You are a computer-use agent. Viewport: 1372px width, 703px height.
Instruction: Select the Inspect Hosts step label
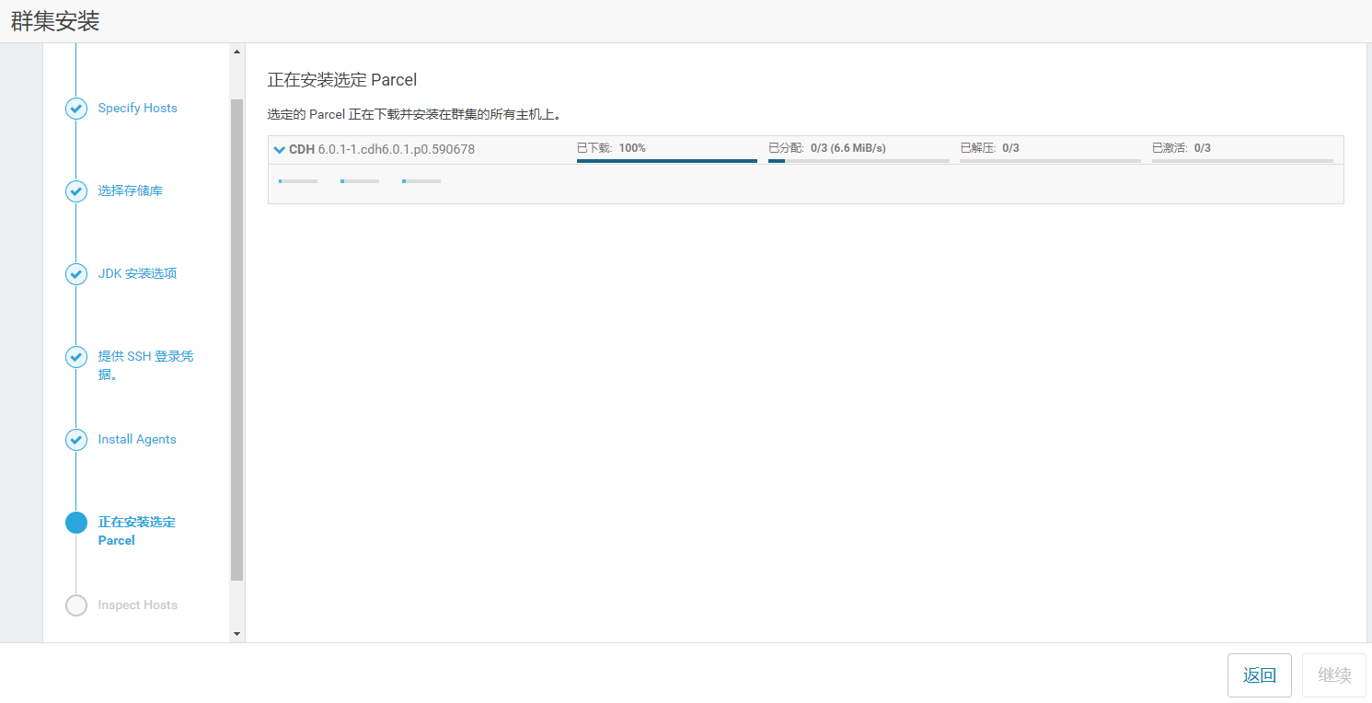pyautogui.click(x=138, y=605)
